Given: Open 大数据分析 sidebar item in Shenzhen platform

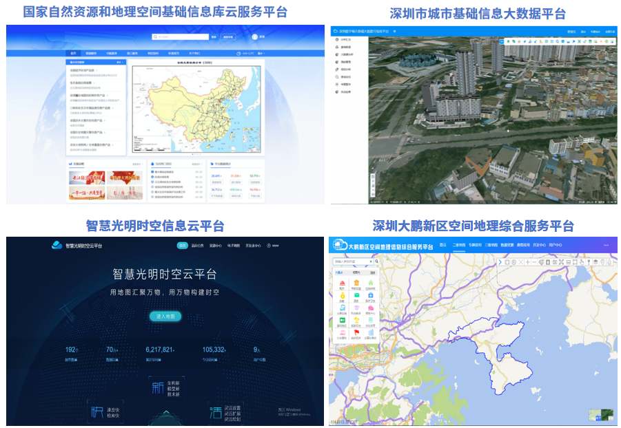Looking at the screenshot, I should point(345,54).
